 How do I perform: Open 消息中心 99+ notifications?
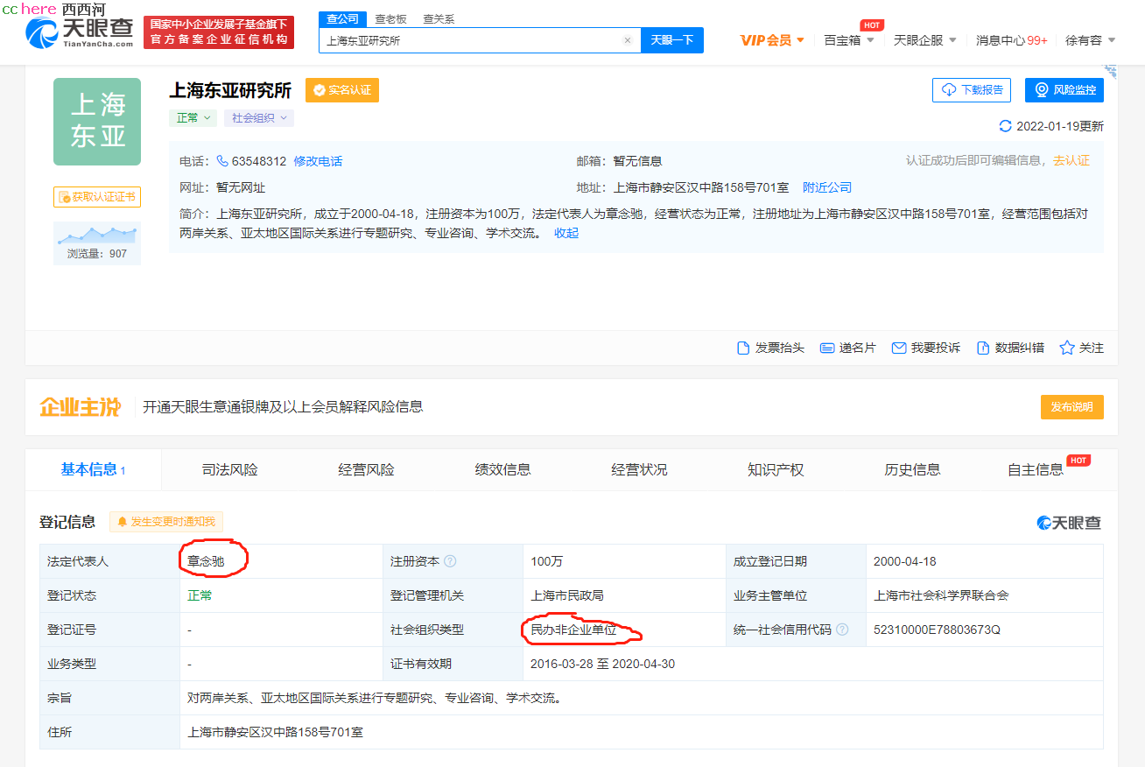pos(1012,40)
